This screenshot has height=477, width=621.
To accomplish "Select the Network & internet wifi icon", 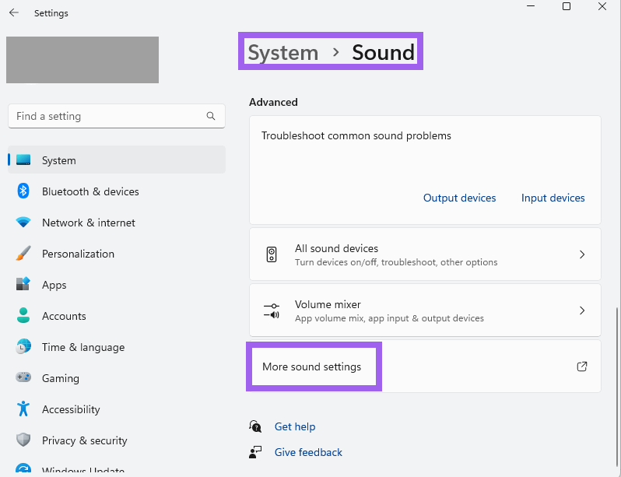I will tap(23, 223).
